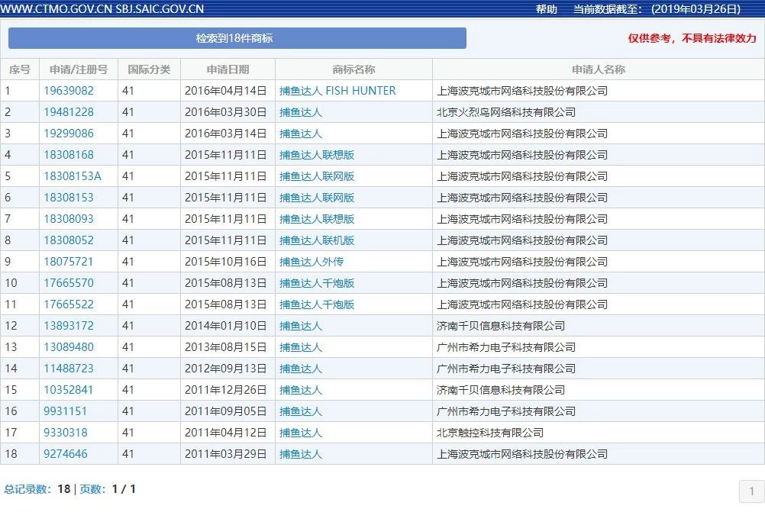The width and height of the screenshot is (765, 525).
Task: Open trademark 捕鱼达人联机版
Action: click(317, 240)
